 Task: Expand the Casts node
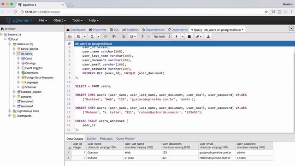(x=18, y=59)
